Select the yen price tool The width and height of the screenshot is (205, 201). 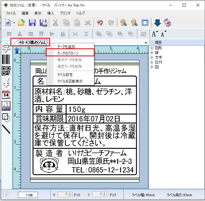[6, 82]
